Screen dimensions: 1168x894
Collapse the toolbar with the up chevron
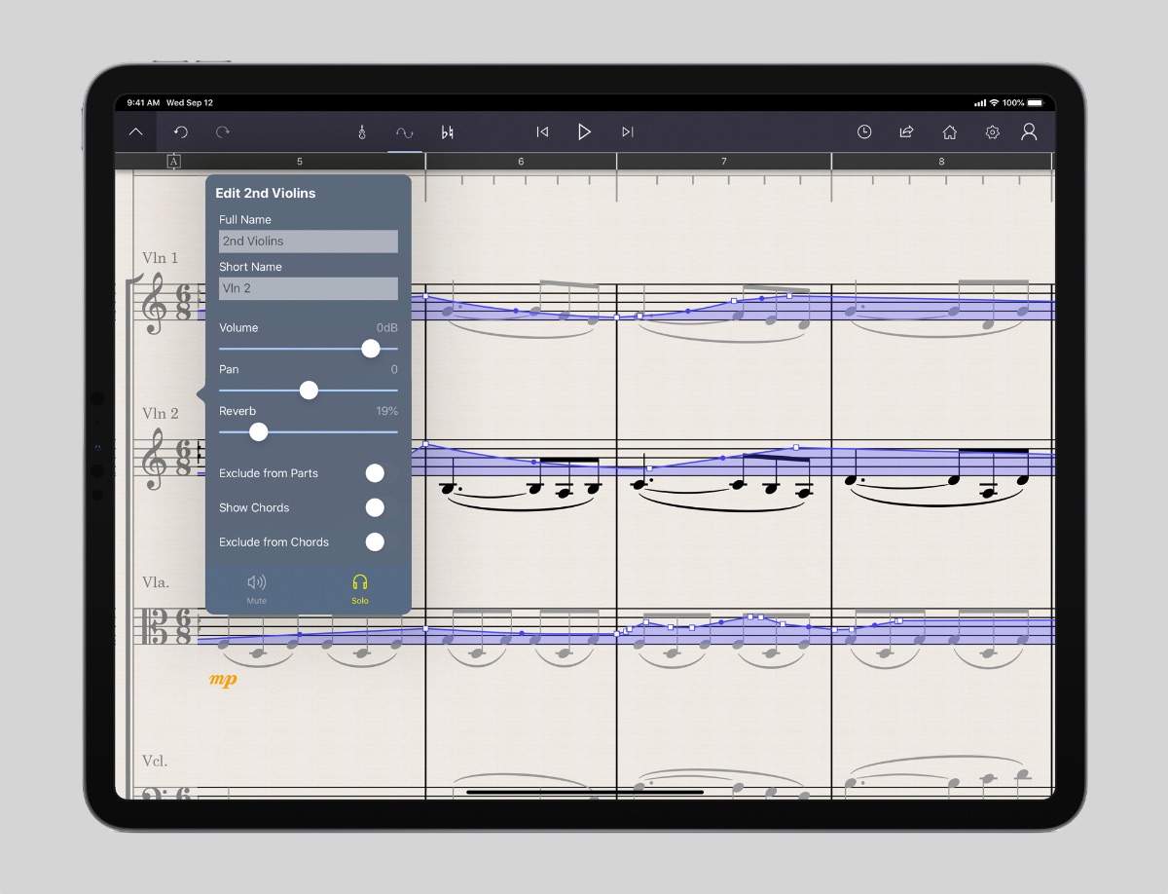136,132
